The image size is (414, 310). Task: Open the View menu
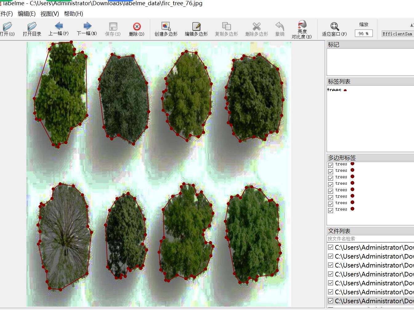(50, 14)
